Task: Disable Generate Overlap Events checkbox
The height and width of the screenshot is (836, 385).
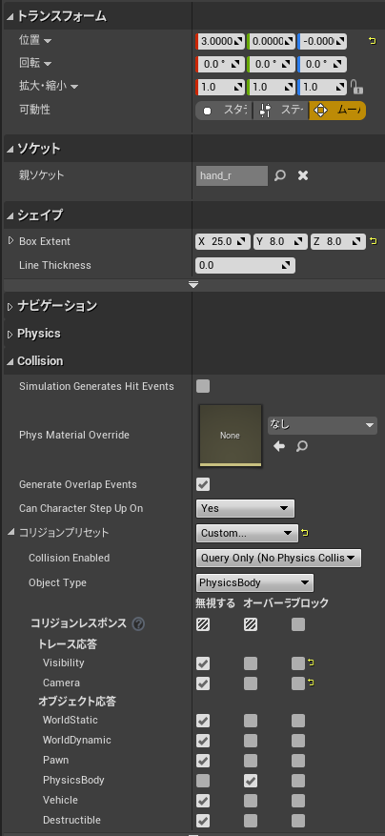Action: point(203,484)
